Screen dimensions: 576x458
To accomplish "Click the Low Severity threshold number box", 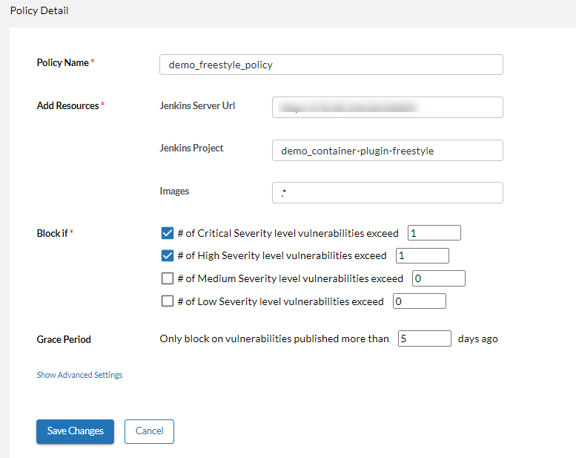I will [420, 301].
